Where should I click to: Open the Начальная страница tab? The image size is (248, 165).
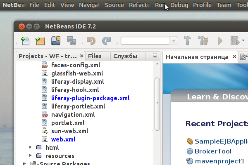(x=197, y=57)
